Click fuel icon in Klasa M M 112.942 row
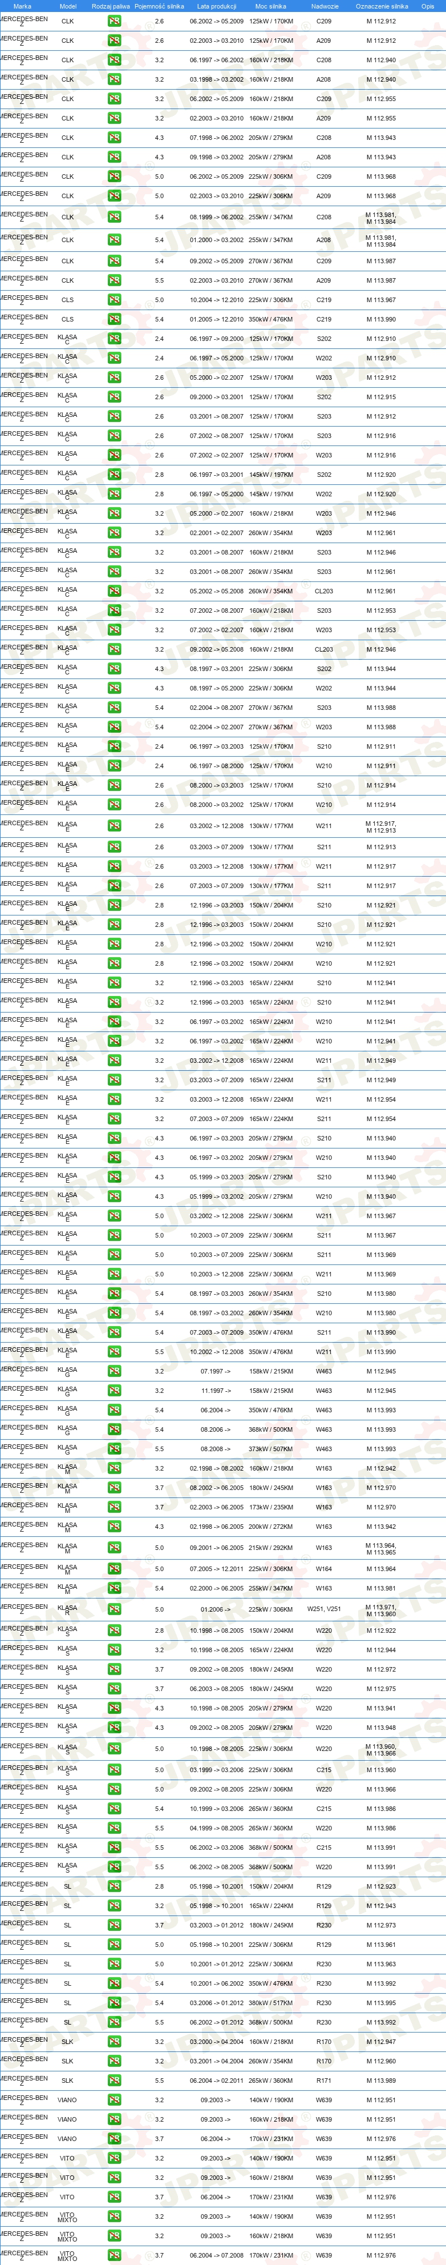The image size is (446, 2265). [x=114, y=1468]
